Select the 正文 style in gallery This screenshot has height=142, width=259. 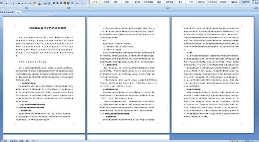pyautogui.click(x=95, y=2)
